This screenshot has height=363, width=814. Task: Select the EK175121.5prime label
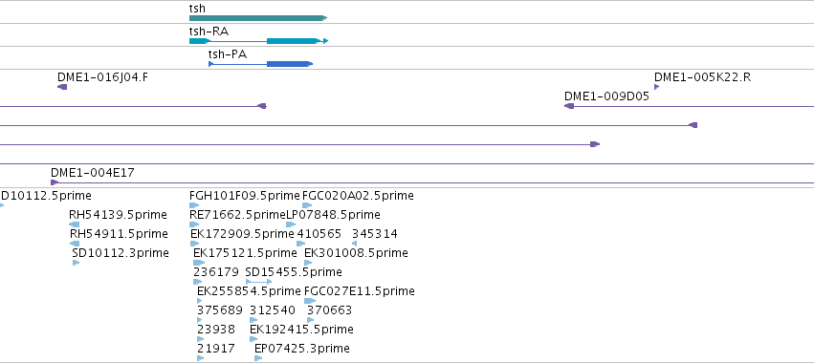pyautogui.click(x=245, y=253)
